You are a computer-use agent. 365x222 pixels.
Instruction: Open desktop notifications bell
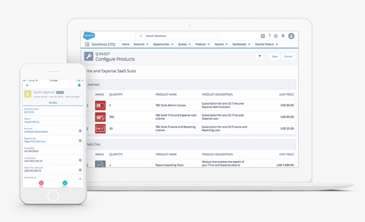click(x=283, y=36)
